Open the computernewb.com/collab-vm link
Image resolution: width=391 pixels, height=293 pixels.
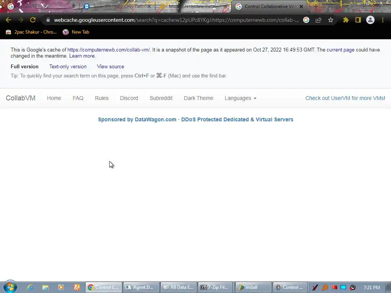pos(108,50)
